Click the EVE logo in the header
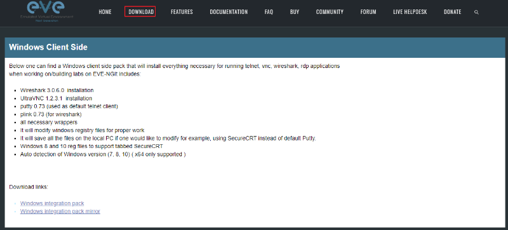Image resolution: width=508 pixels, height=230 pixels. coord(47,11)
